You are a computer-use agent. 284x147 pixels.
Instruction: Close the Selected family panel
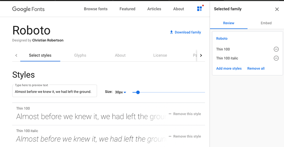tap(277, 9)
